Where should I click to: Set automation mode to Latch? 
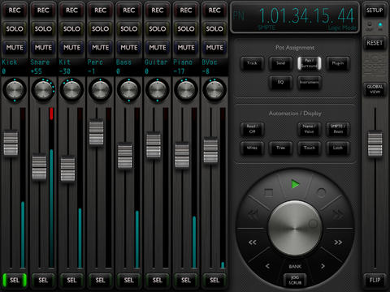coord(338,148)
